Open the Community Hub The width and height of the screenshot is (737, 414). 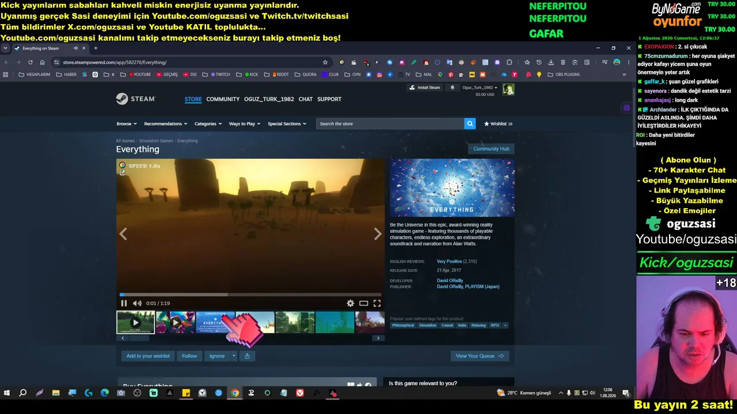click(491, 149)
